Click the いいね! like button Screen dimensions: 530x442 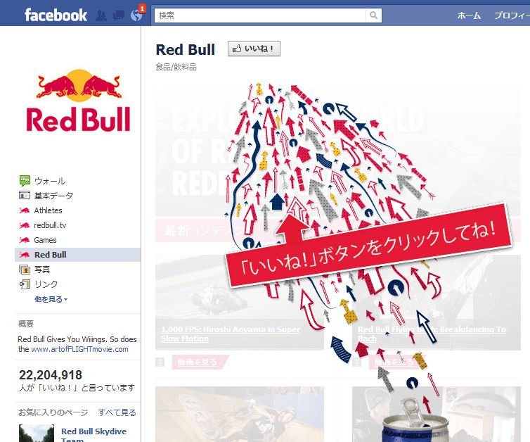pos(254,49)
